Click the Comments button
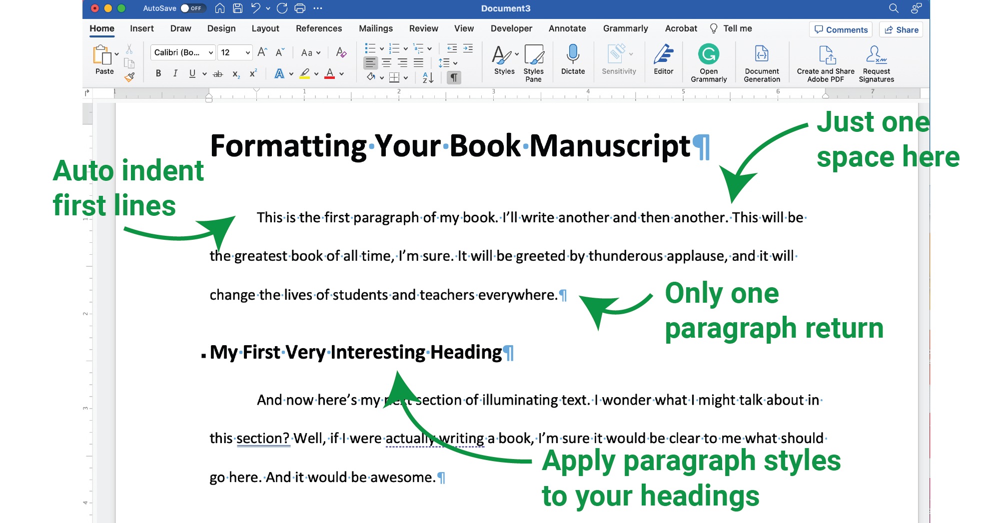 (841, 29)
